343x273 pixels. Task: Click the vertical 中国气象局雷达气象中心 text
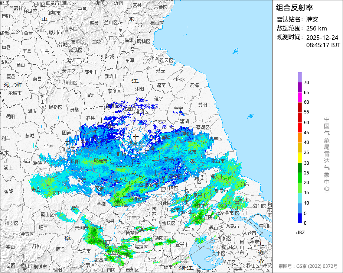click(x=327, y=154)
